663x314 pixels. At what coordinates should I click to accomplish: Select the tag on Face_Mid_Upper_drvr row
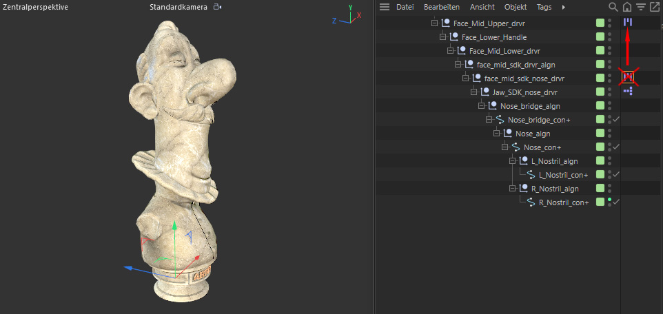coord(628,23)
